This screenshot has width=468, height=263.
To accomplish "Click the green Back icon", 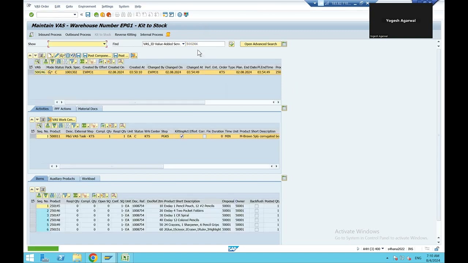I will (96, 15).
